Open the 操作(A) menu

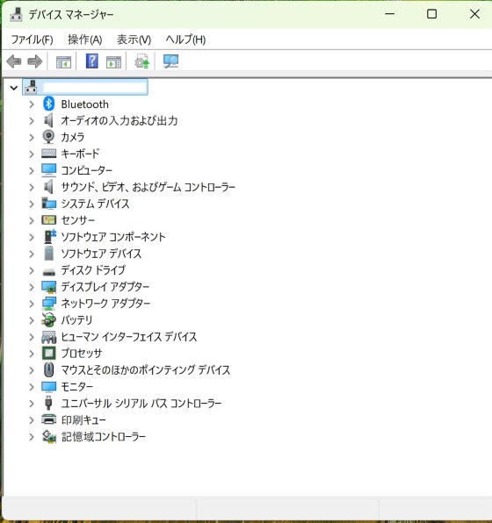pos(85,39)
